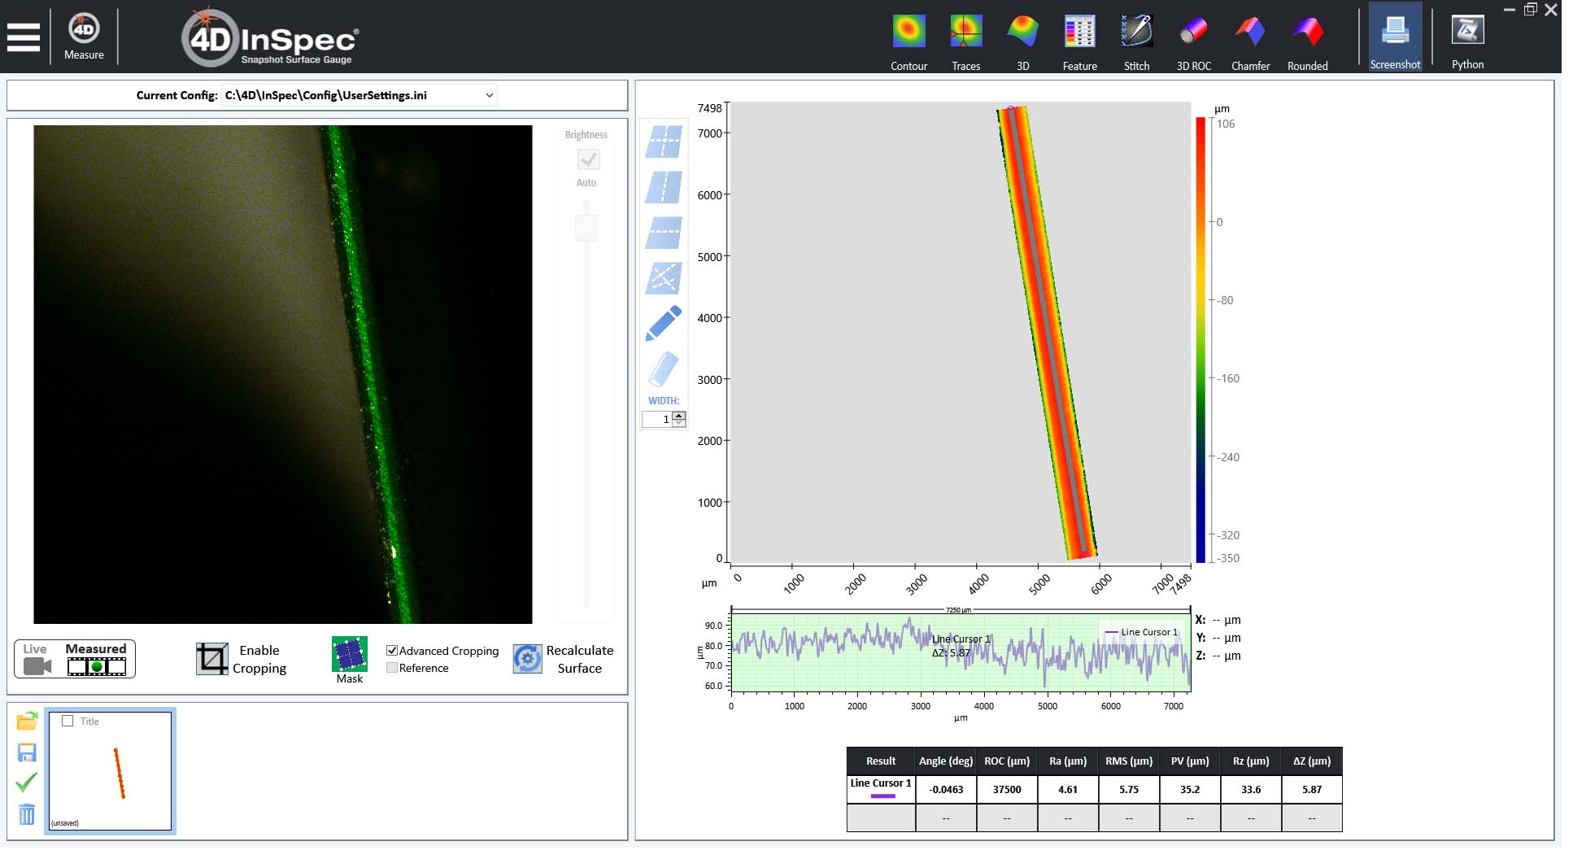
Task: Click the ROC value 37500
Action: tap(1007, 789)
